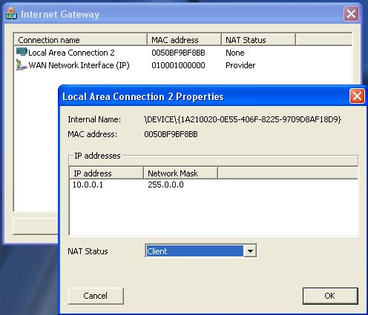This screenshot has height=315, width=368.
Task: Click the Provider NAT status cell
Action: 240,65
